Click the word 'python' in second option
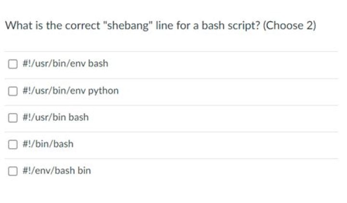The width and height of the screenshot is (347, 203). click(103, 90)
